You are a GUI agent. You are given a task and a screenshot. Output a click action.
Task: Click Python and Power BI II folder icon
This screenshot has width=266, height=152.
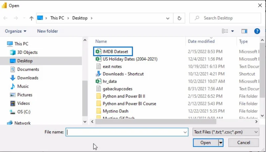(x=98, y=96)
